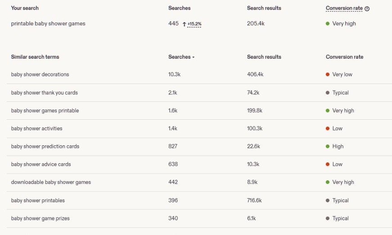Screen dimensions: 392x235
Task: Click the upward trend arrow beside 445
Action: click(184, 24)
